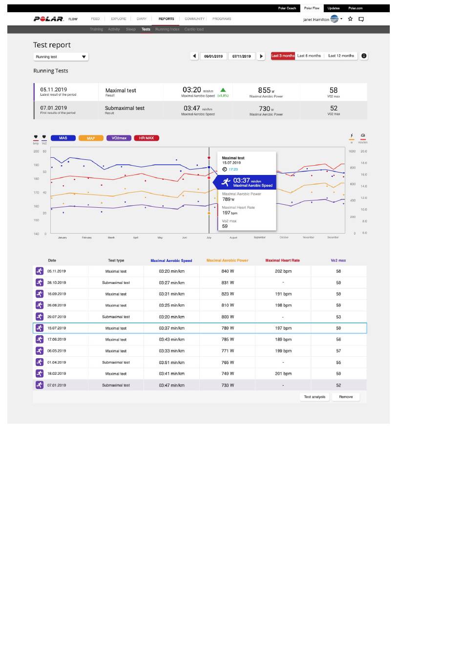Click running icon for 18.02.2019 row
The width and height of the screenshot is (464, 669).
pyautogui.click(x=40, y=373)
